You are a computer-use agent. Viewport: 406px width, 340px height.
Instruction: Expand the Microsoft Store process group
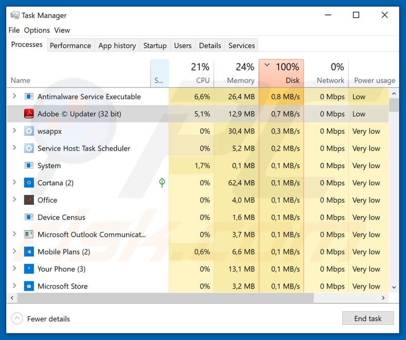(x=14, y=285)
